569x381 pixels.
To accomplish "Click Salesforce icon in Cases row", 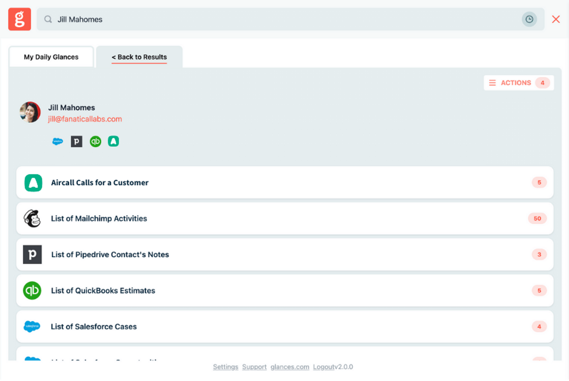I will [32, 327].
